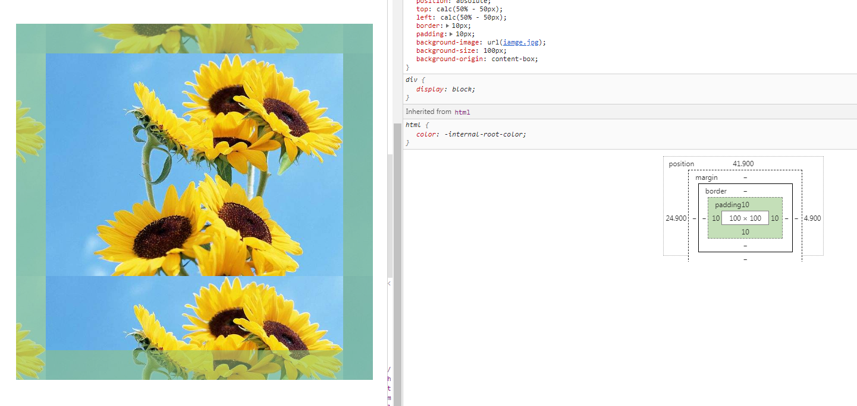Screen dimensions: 857x406
Task: Select the top property name
Action: pyautogui.click(x=422, y=9)
